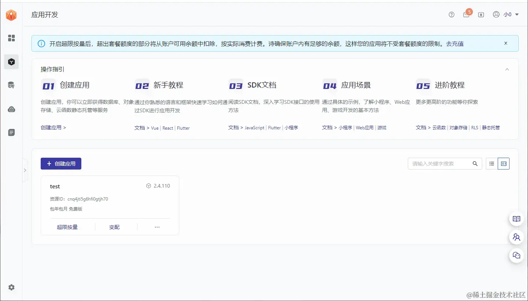Select the 应用开发 cube icon in sidebar
Viewport: 528px width, 301px height.
tap(11, 62)
